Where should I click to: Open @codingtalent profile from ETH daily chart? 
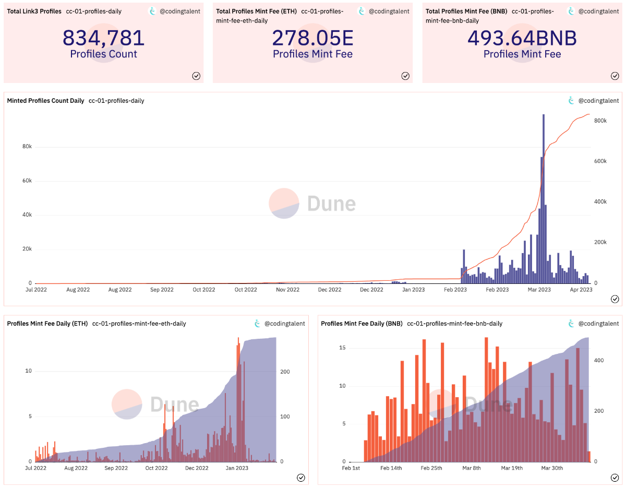(x=284, y=324)
